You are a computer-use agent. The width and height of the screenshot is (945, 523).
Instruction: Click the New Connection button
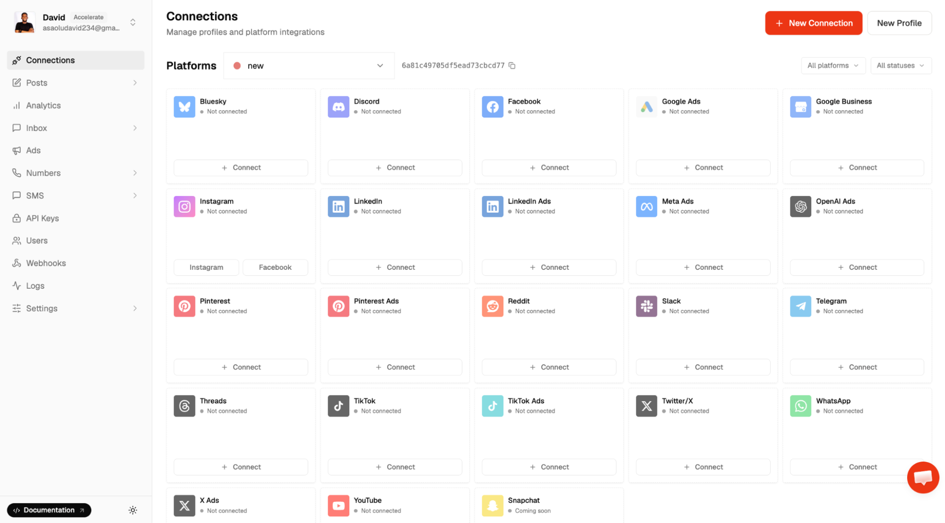click(813, 23)
